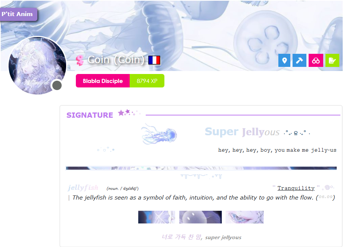Click the blue jellyfish signature image

(x=159, y=134)
